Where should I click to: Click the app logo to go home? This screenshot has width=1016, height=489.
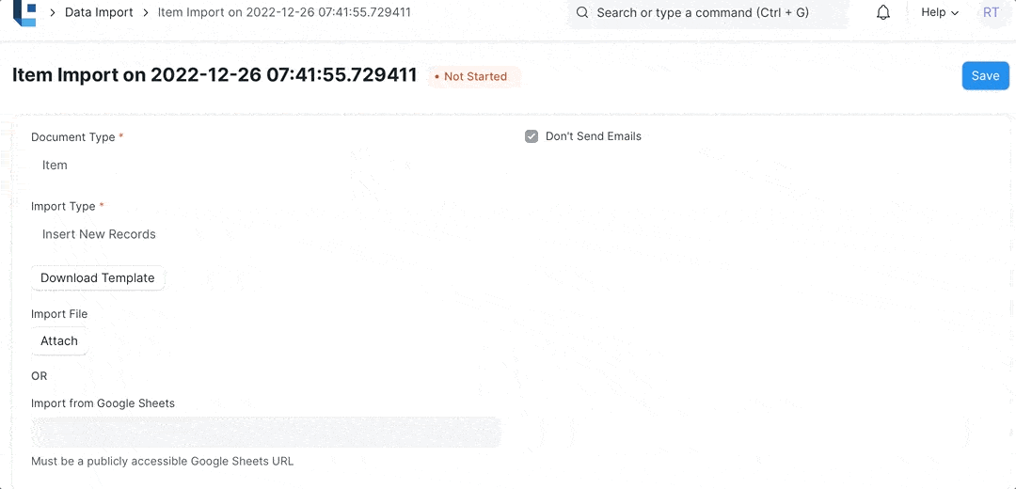click(24, 13)
